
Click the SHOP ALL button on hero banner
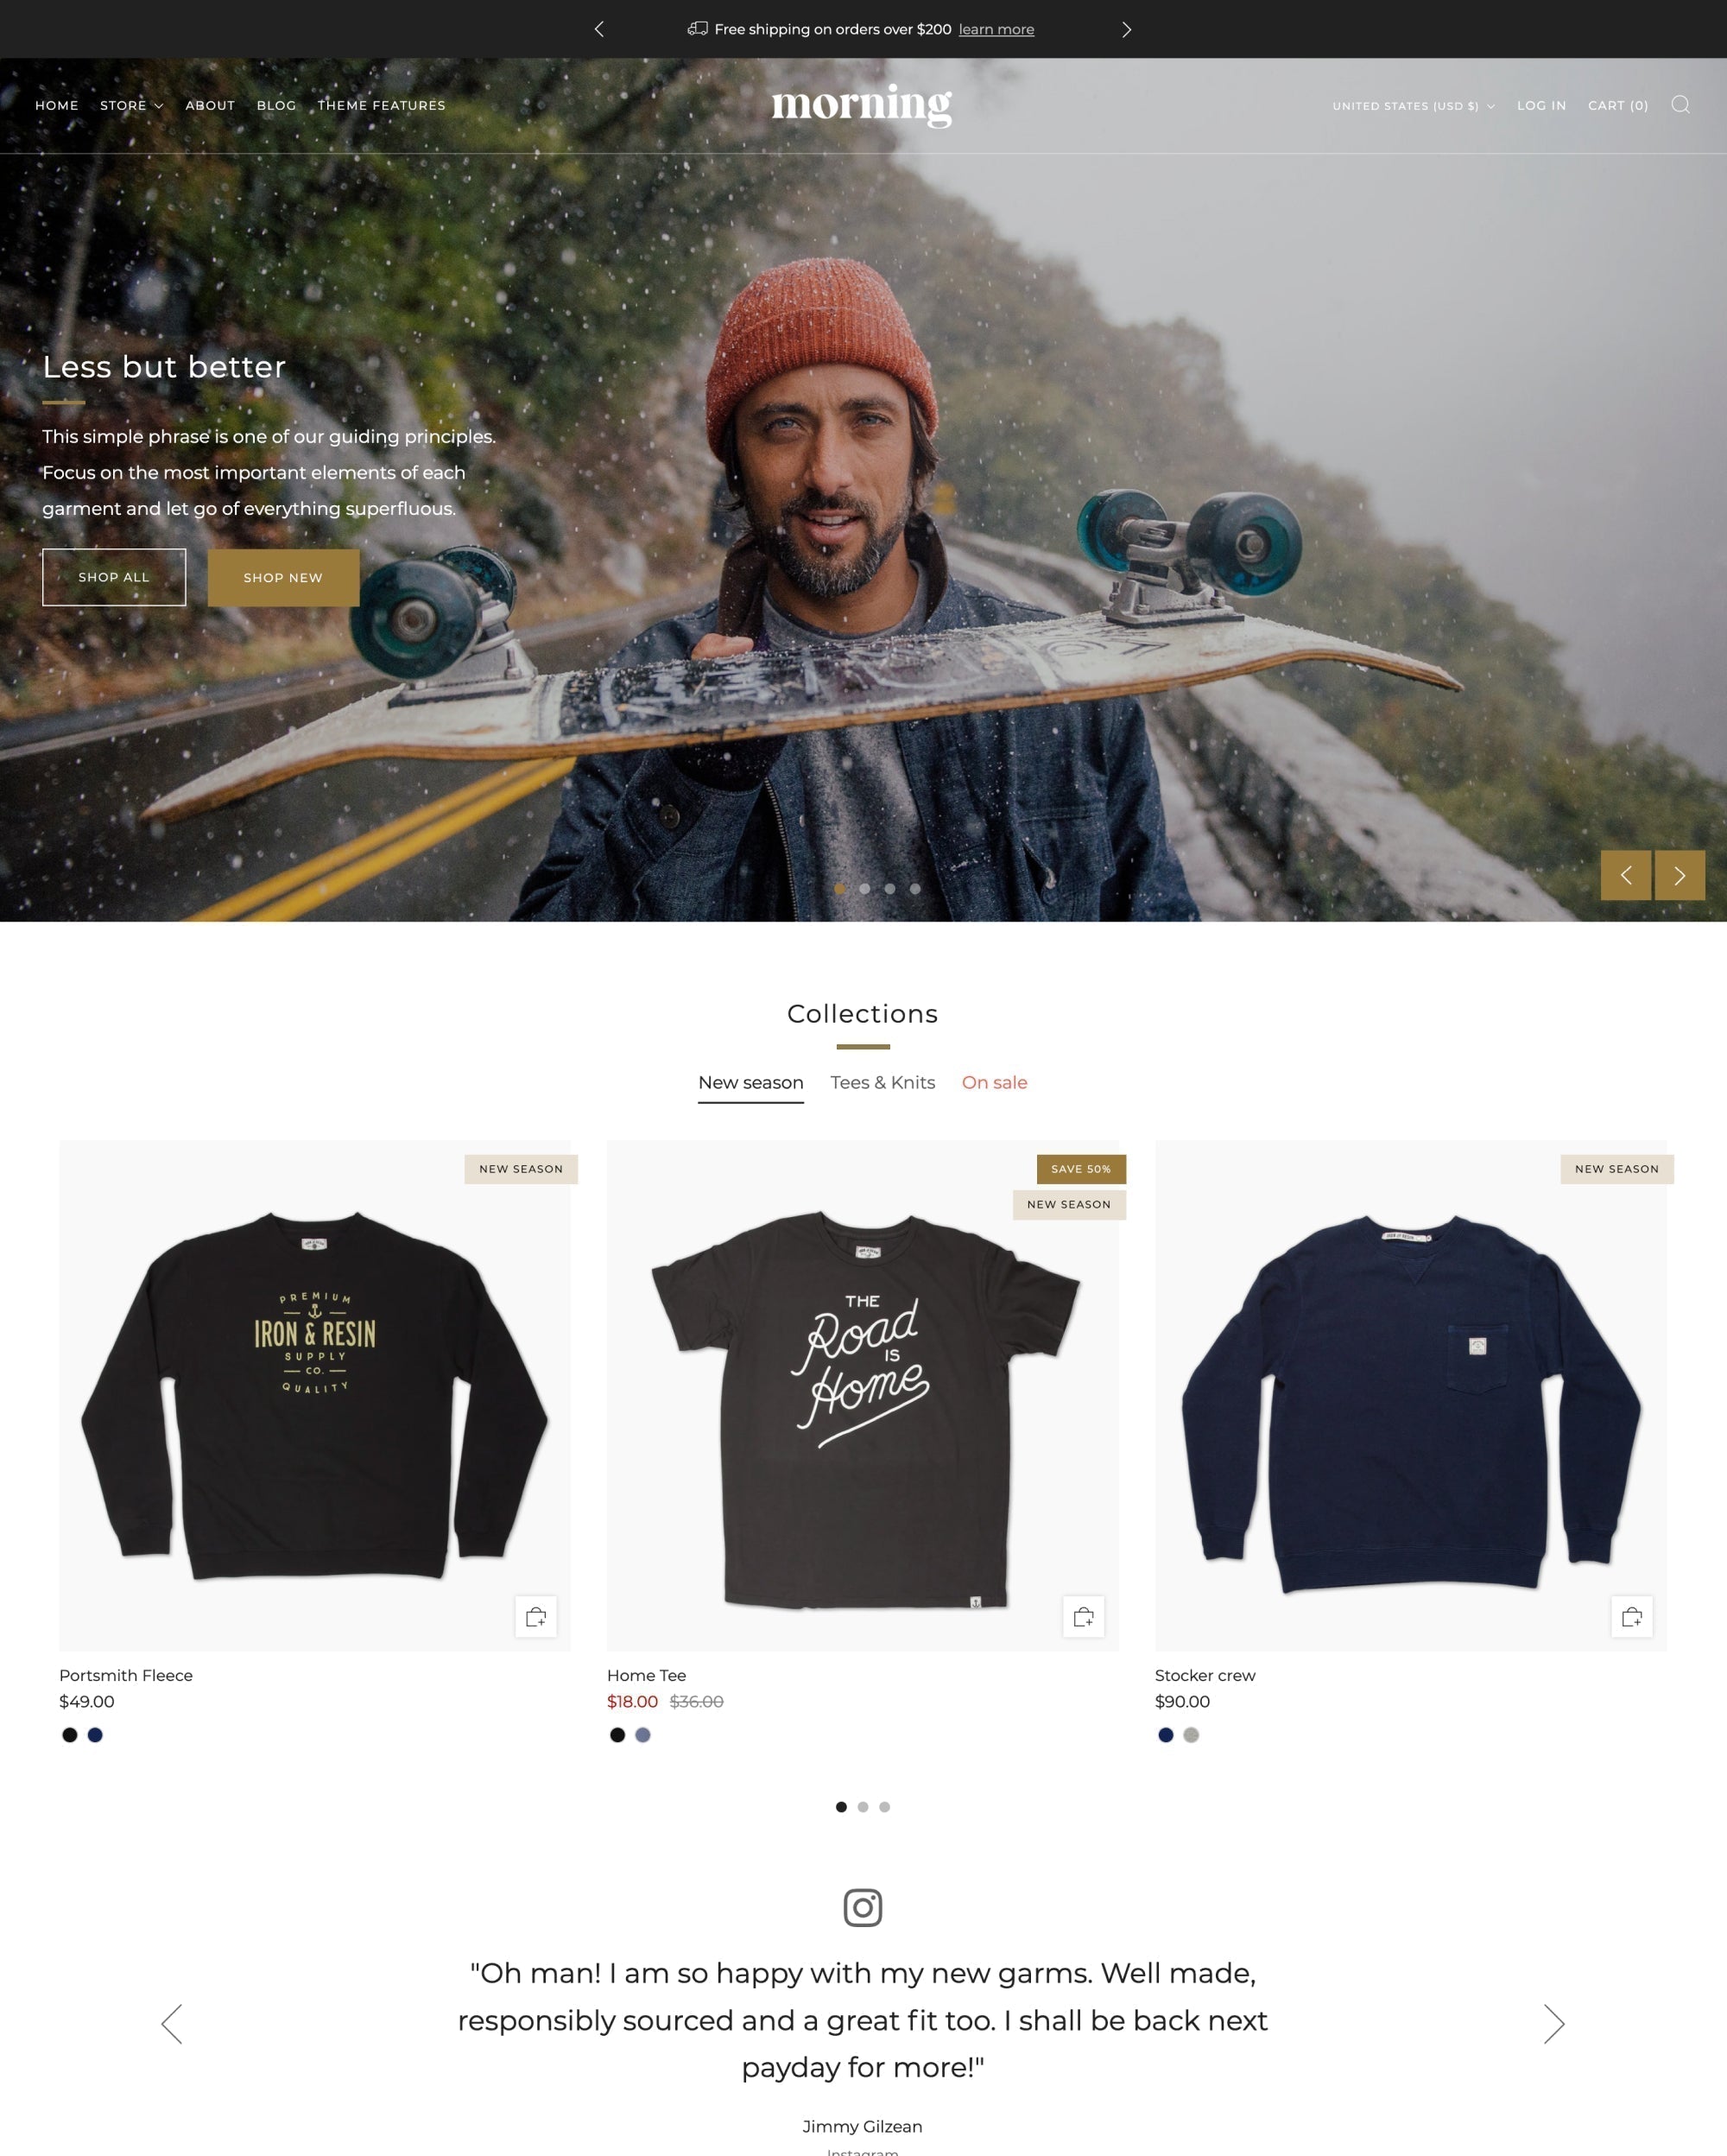click(x=113, y=574)
